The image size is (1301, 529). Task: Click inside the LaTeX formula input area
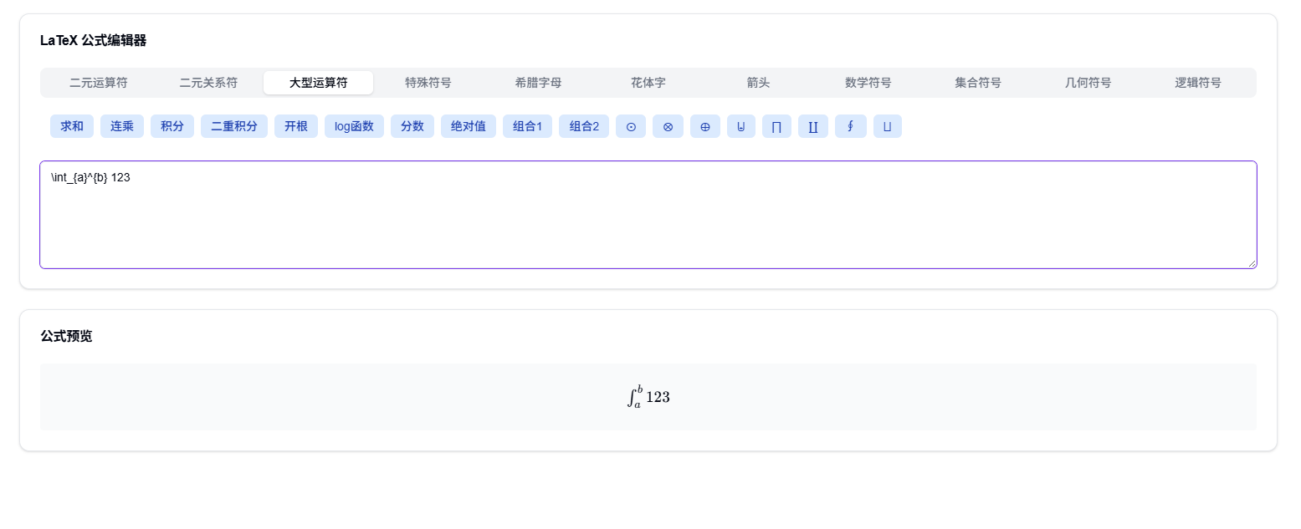coord(648,214)
